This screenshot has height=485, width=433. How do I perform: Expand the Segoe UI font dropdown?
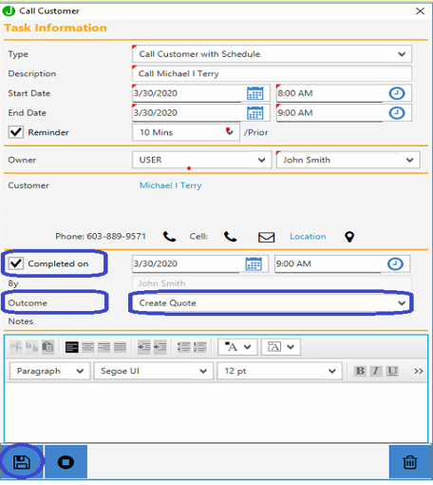click(154, 371)
